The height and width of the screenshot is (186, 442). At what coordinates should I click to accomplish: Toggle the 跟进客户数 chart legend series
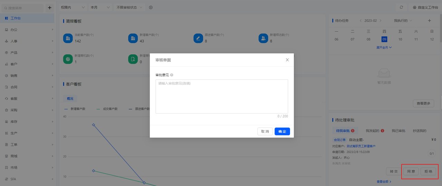139,109
